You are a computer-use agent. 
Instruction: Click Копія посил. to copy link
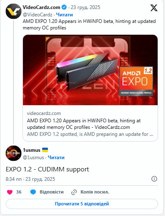(95, 192)
